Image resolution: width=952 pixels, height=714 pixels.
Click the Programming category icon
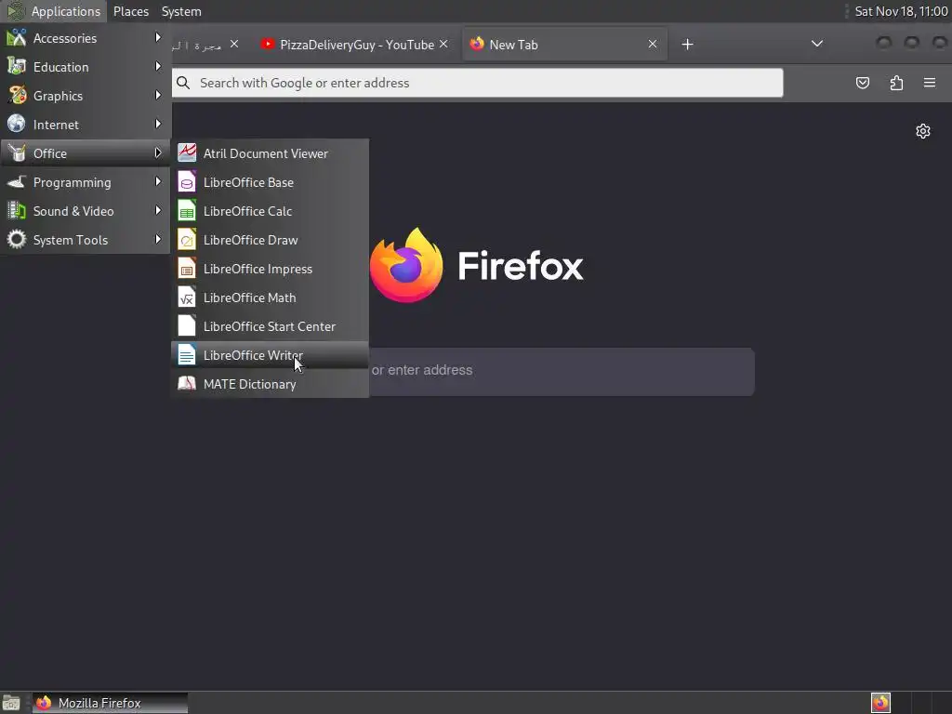click(x=17, y=181)
